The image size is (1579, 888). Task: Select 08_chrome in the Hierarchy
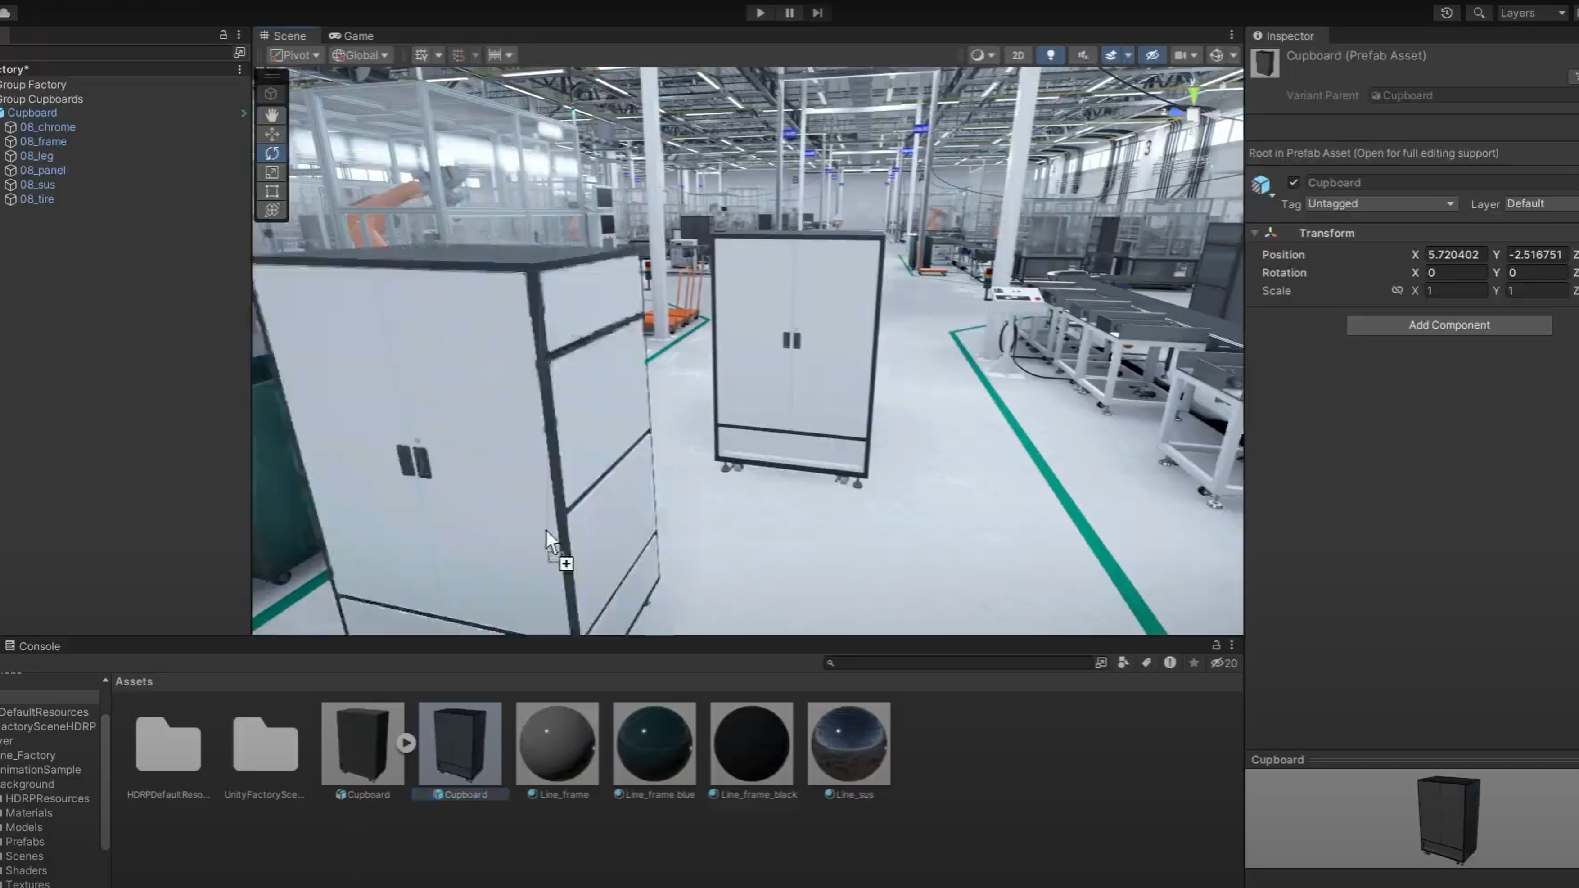click(47, 127)
